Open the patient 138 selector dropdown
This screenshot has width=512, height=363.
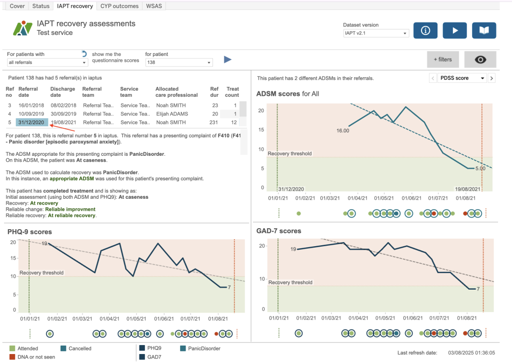click(179, 62)
